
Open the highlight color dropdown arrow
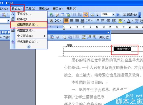tap(124, 21)
